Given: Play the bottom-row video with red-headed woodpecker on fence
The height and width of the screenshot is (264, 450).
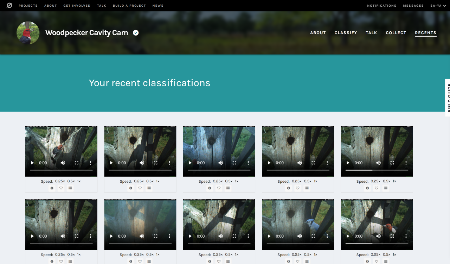Looking at the screenshot, I should click(x=348, y=236).
